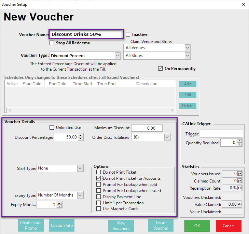Viewport: 249px width, 234px height.
Task: Click the Value Claimed arrow button
Action: click(x=239, y=204)
